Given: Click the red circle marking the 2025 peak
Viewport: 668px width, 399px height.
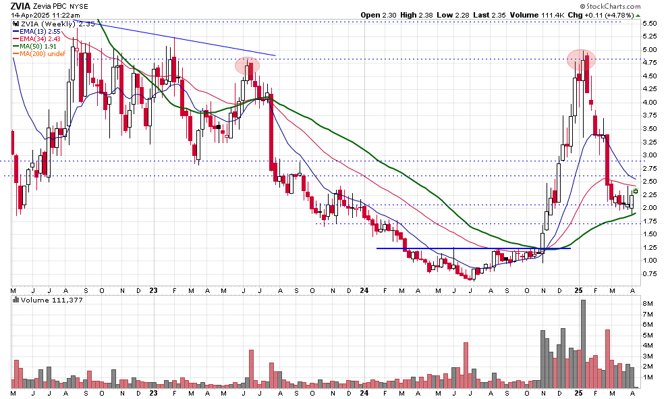Looking at the screenshot, I should click(x=580, y=59).
